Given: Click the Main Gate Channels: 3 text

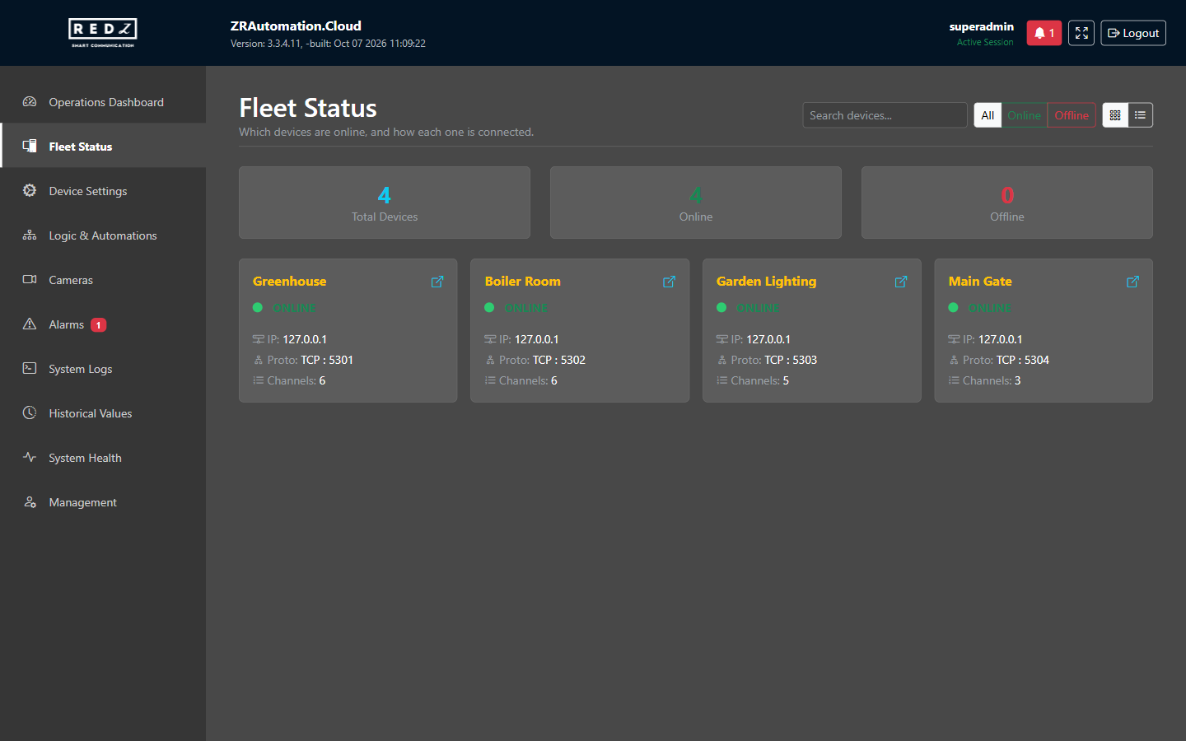Looking at the screenshot, I should coord(991,380).
